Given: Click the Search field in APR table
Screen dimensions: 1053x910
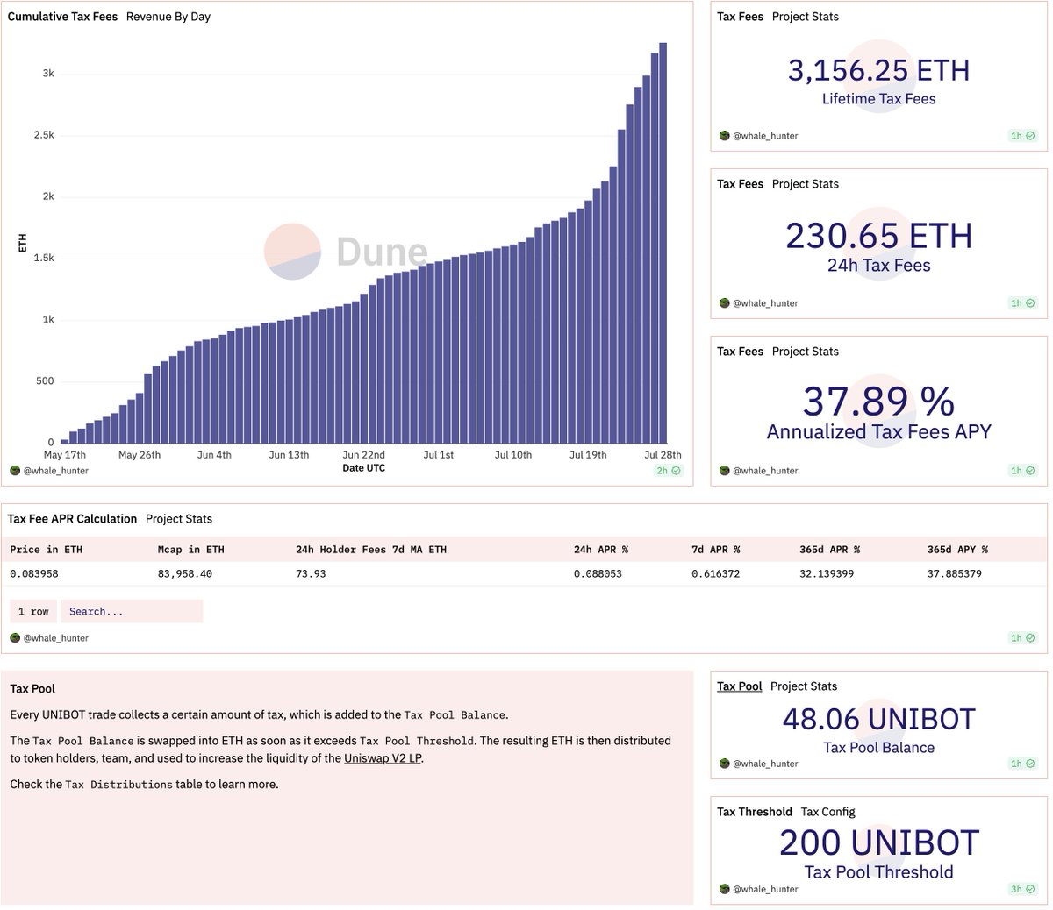Looking at the screenshot, I should point(132,611).
